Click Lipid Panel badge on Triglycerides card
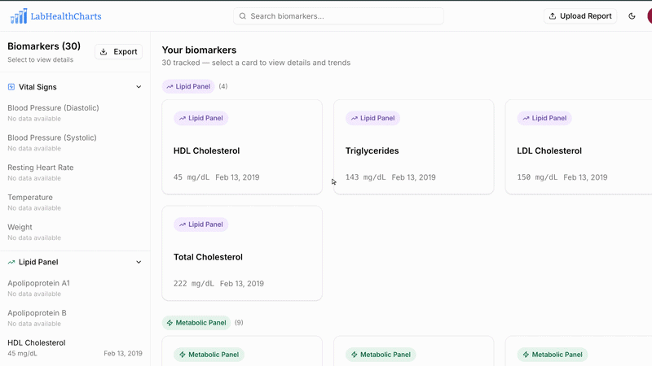This screenshot has height=366, width=652. click(372, 118)
